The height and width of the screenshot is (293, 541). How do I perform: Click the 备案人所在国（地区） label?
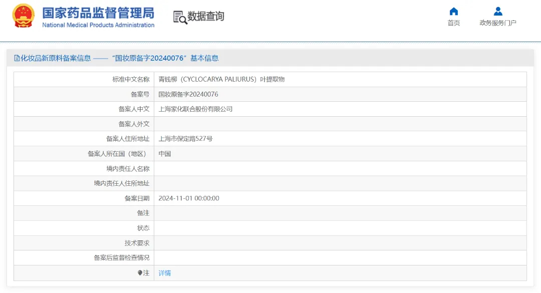(118, 154)
